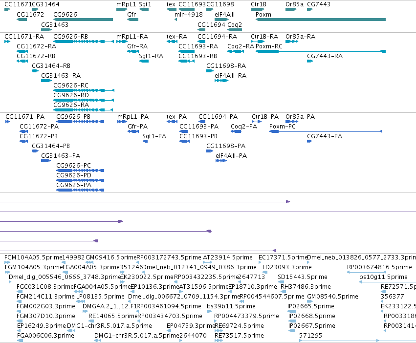Select the tex-RA transcript label
This screenshot has height=343, width=416.
click(177, 36)
